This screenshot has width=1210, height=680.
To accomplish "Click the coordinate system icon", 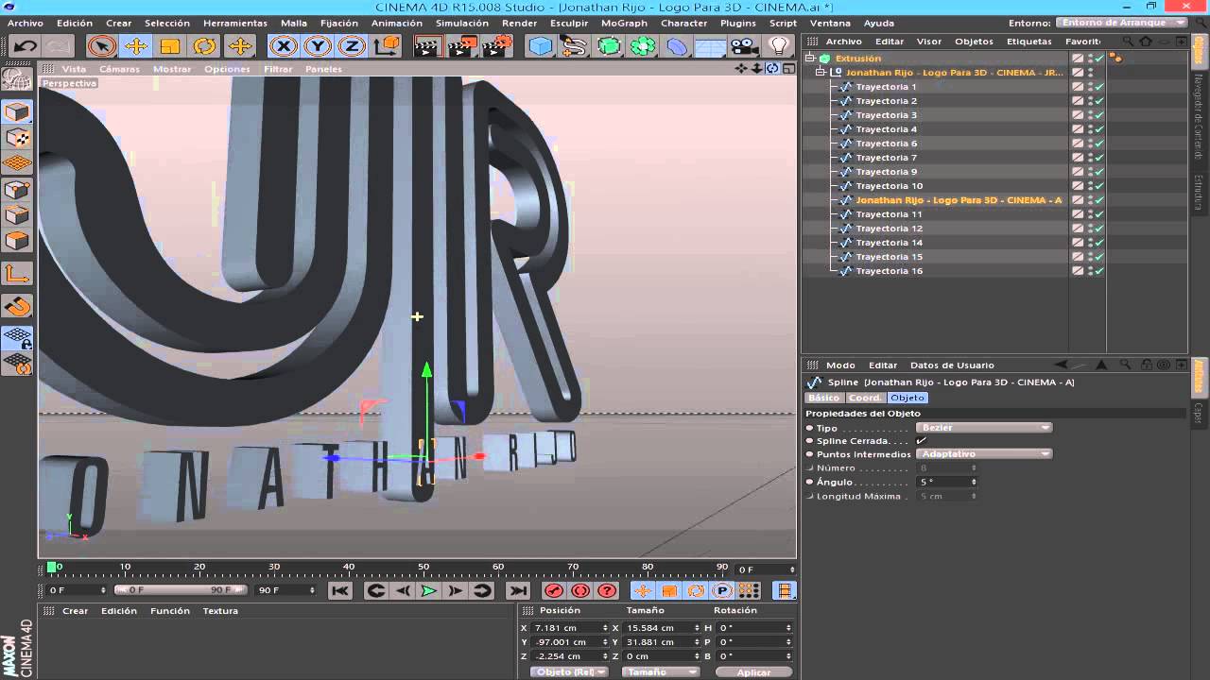I will pos(387,45).
